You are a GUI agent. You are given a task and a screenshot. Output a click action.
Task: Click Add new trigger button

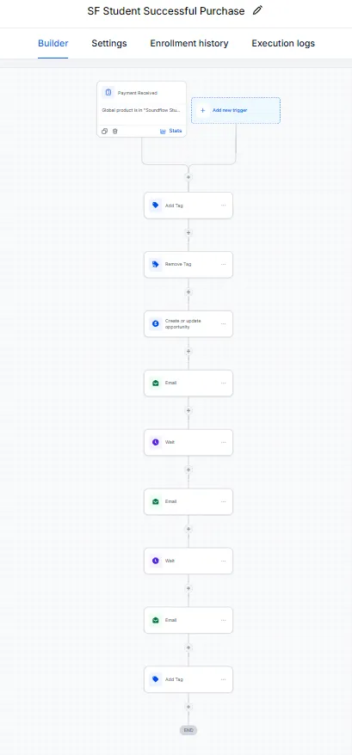pos(236,110)
